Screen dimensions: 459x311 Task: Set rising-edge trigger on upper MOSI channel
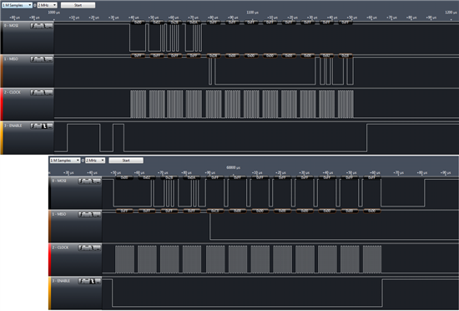[33, 26]
